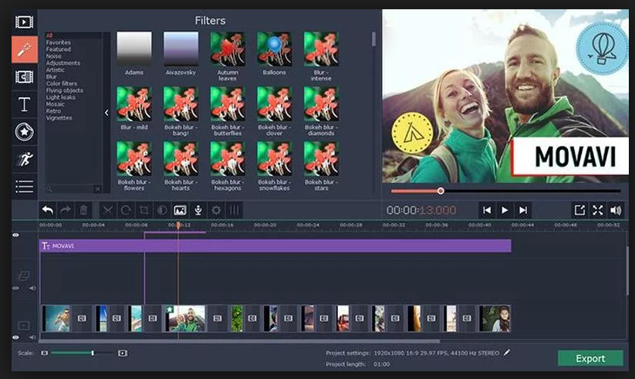Select the purple MOVAVI title clip

275,246
